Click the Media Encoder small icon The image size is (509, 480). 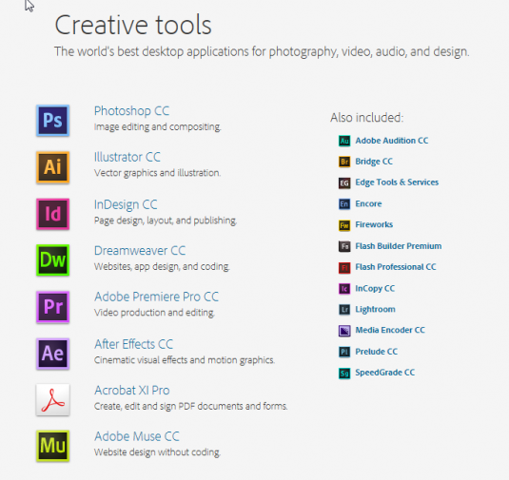point(344,331)
